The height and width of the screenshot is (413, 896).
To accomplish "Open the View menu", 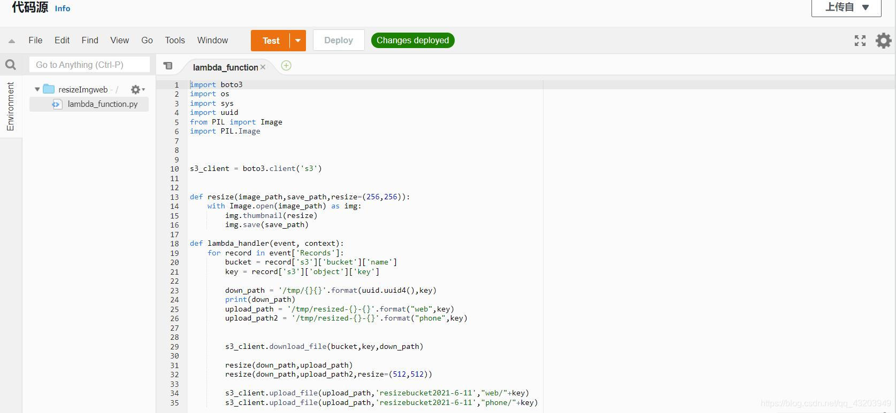I will (x=120, y=40).
